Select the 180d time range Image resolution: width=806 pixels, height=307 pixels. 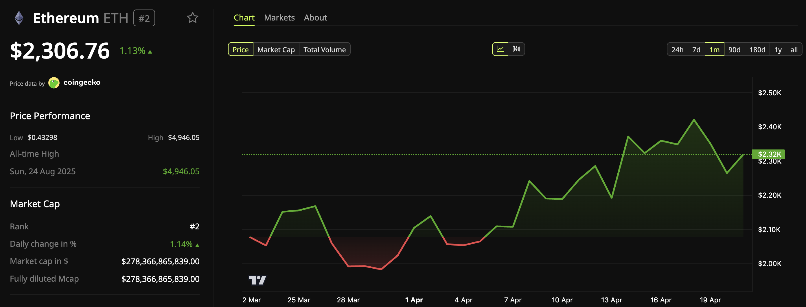[x=757, y=49]
